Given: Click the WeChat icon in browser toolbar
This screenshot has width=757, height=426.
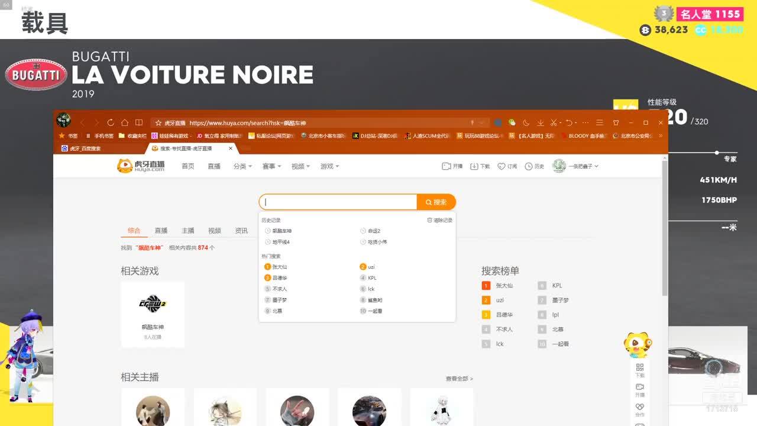Looking at the screenshot, I should [x=512, y=122].
